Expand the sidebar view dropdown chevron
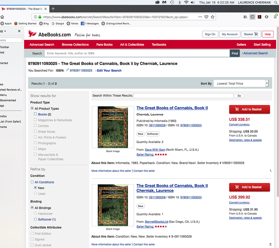This screenshot has height=248, width=279. [x=5, y=31]
